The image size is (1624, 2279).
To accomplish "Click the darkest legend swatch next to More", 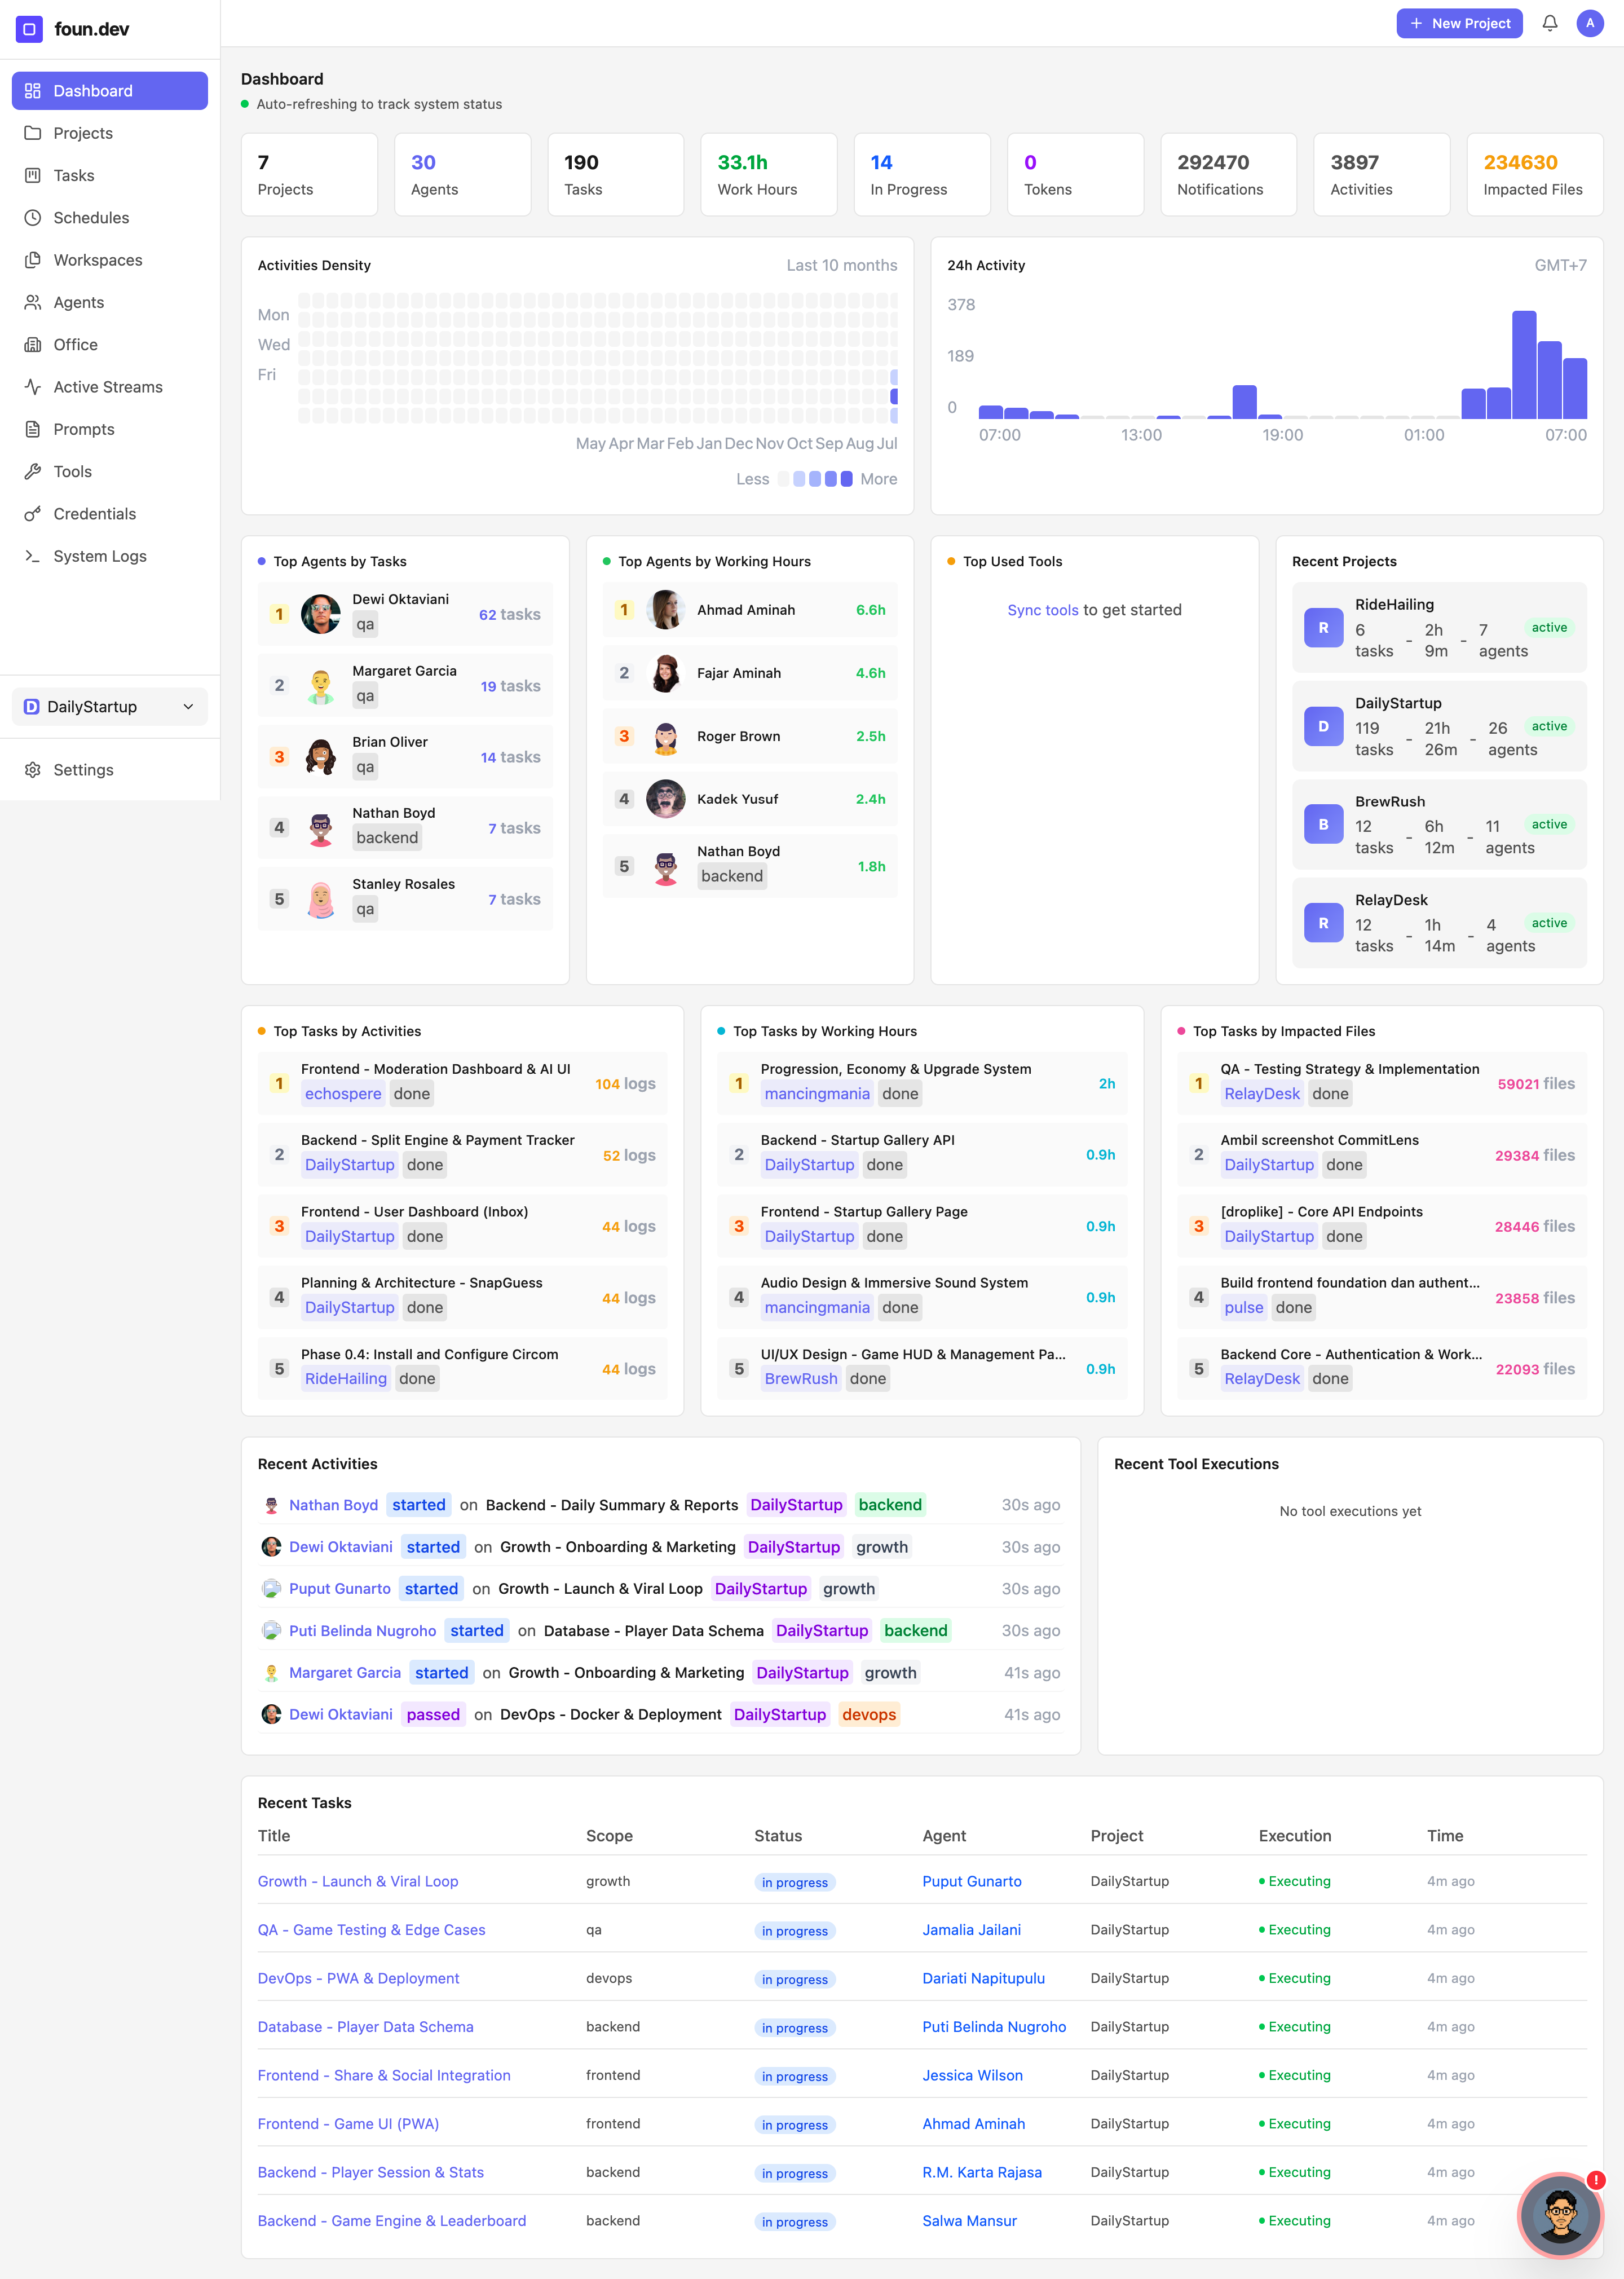I will pos(846,479).
